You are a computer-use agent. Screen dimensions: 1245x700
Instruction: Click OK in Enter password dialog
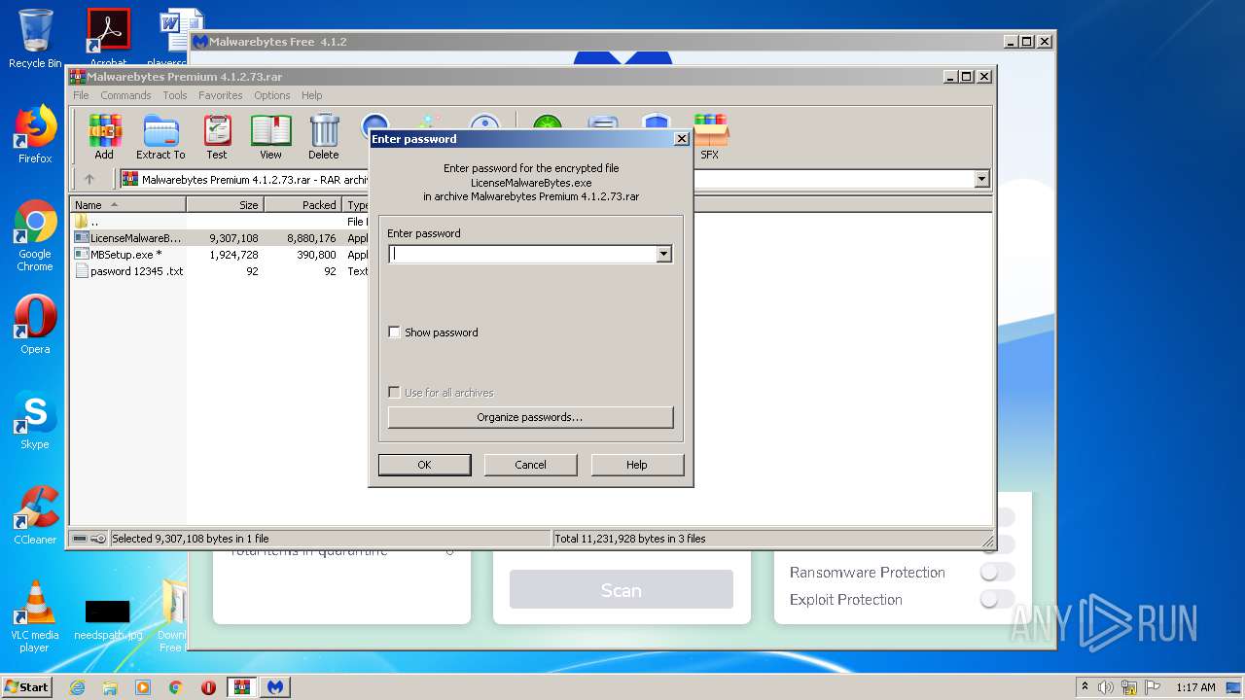[x=424, y=465]
